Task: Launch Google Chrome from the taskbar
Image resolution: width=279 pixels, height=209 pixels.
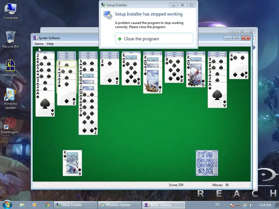Action: [47, 205]
